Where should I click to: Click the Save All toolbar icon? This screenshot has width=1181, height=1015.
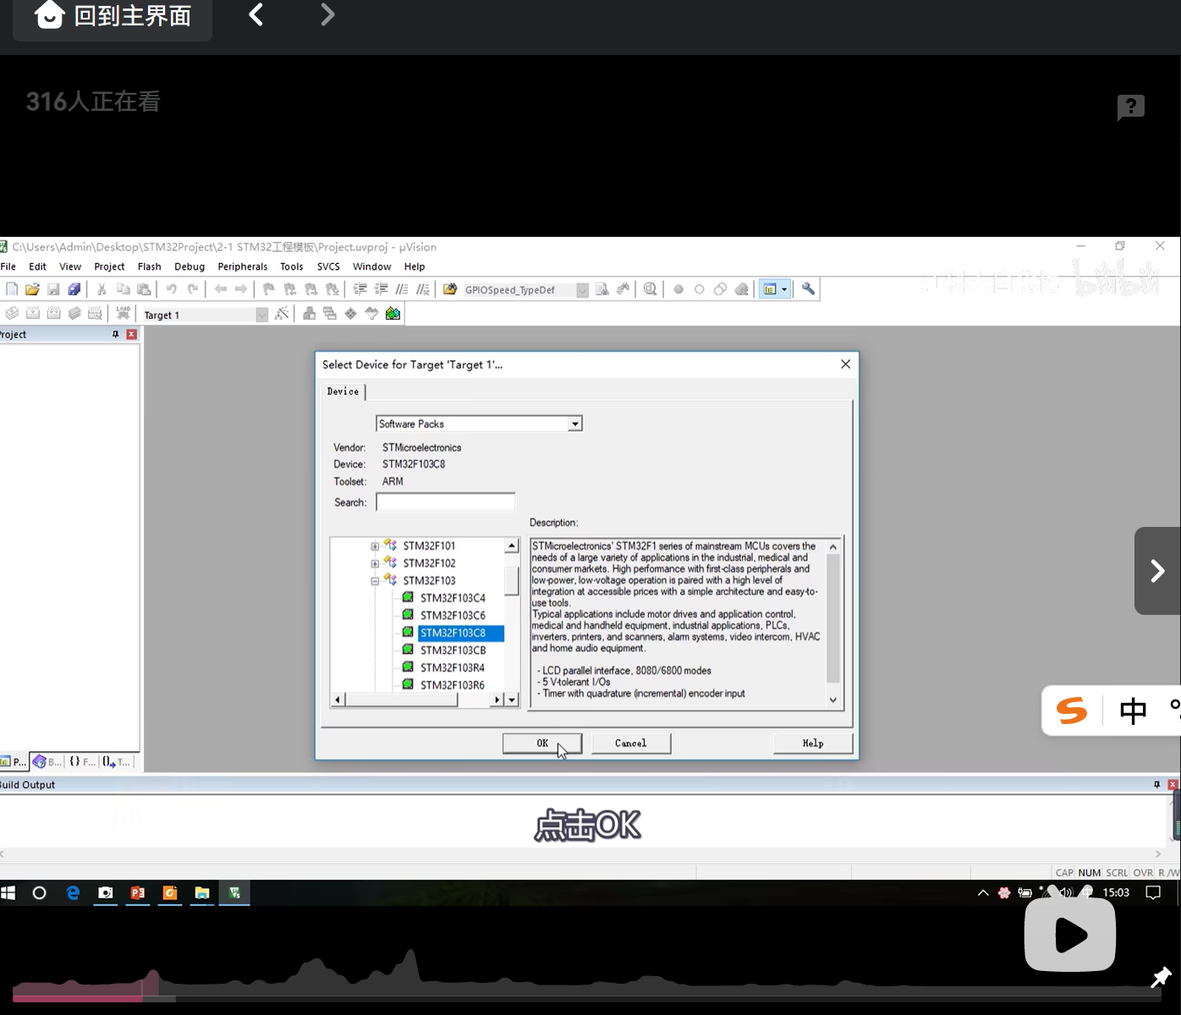pyautogui.click(x=74, y=289)
